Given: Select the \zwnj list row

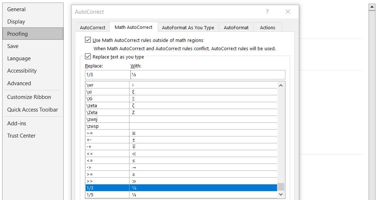Looking at the screenshot, I should (181, 119).
